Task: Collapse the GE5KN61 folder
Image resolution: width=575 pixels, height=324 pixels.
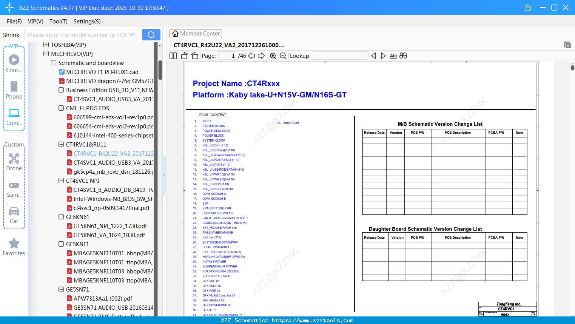Action: (61, 217)
